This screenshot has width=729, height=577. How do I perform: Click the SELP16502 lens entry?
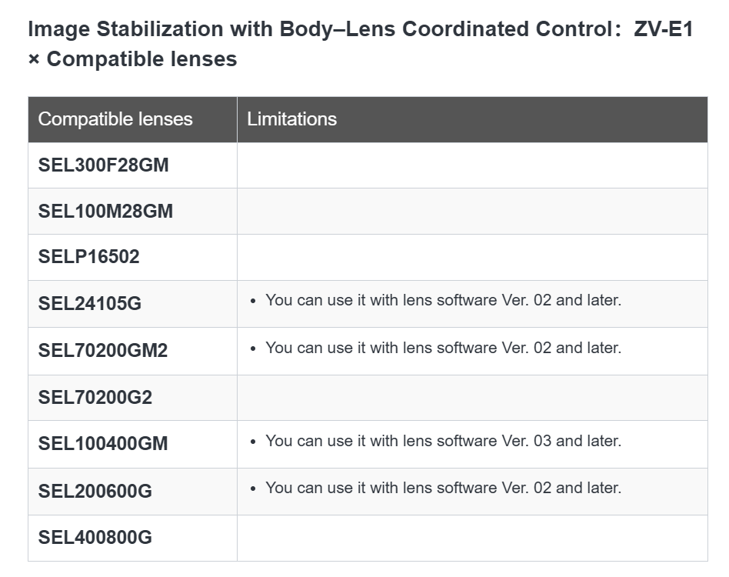pos(89,257)
